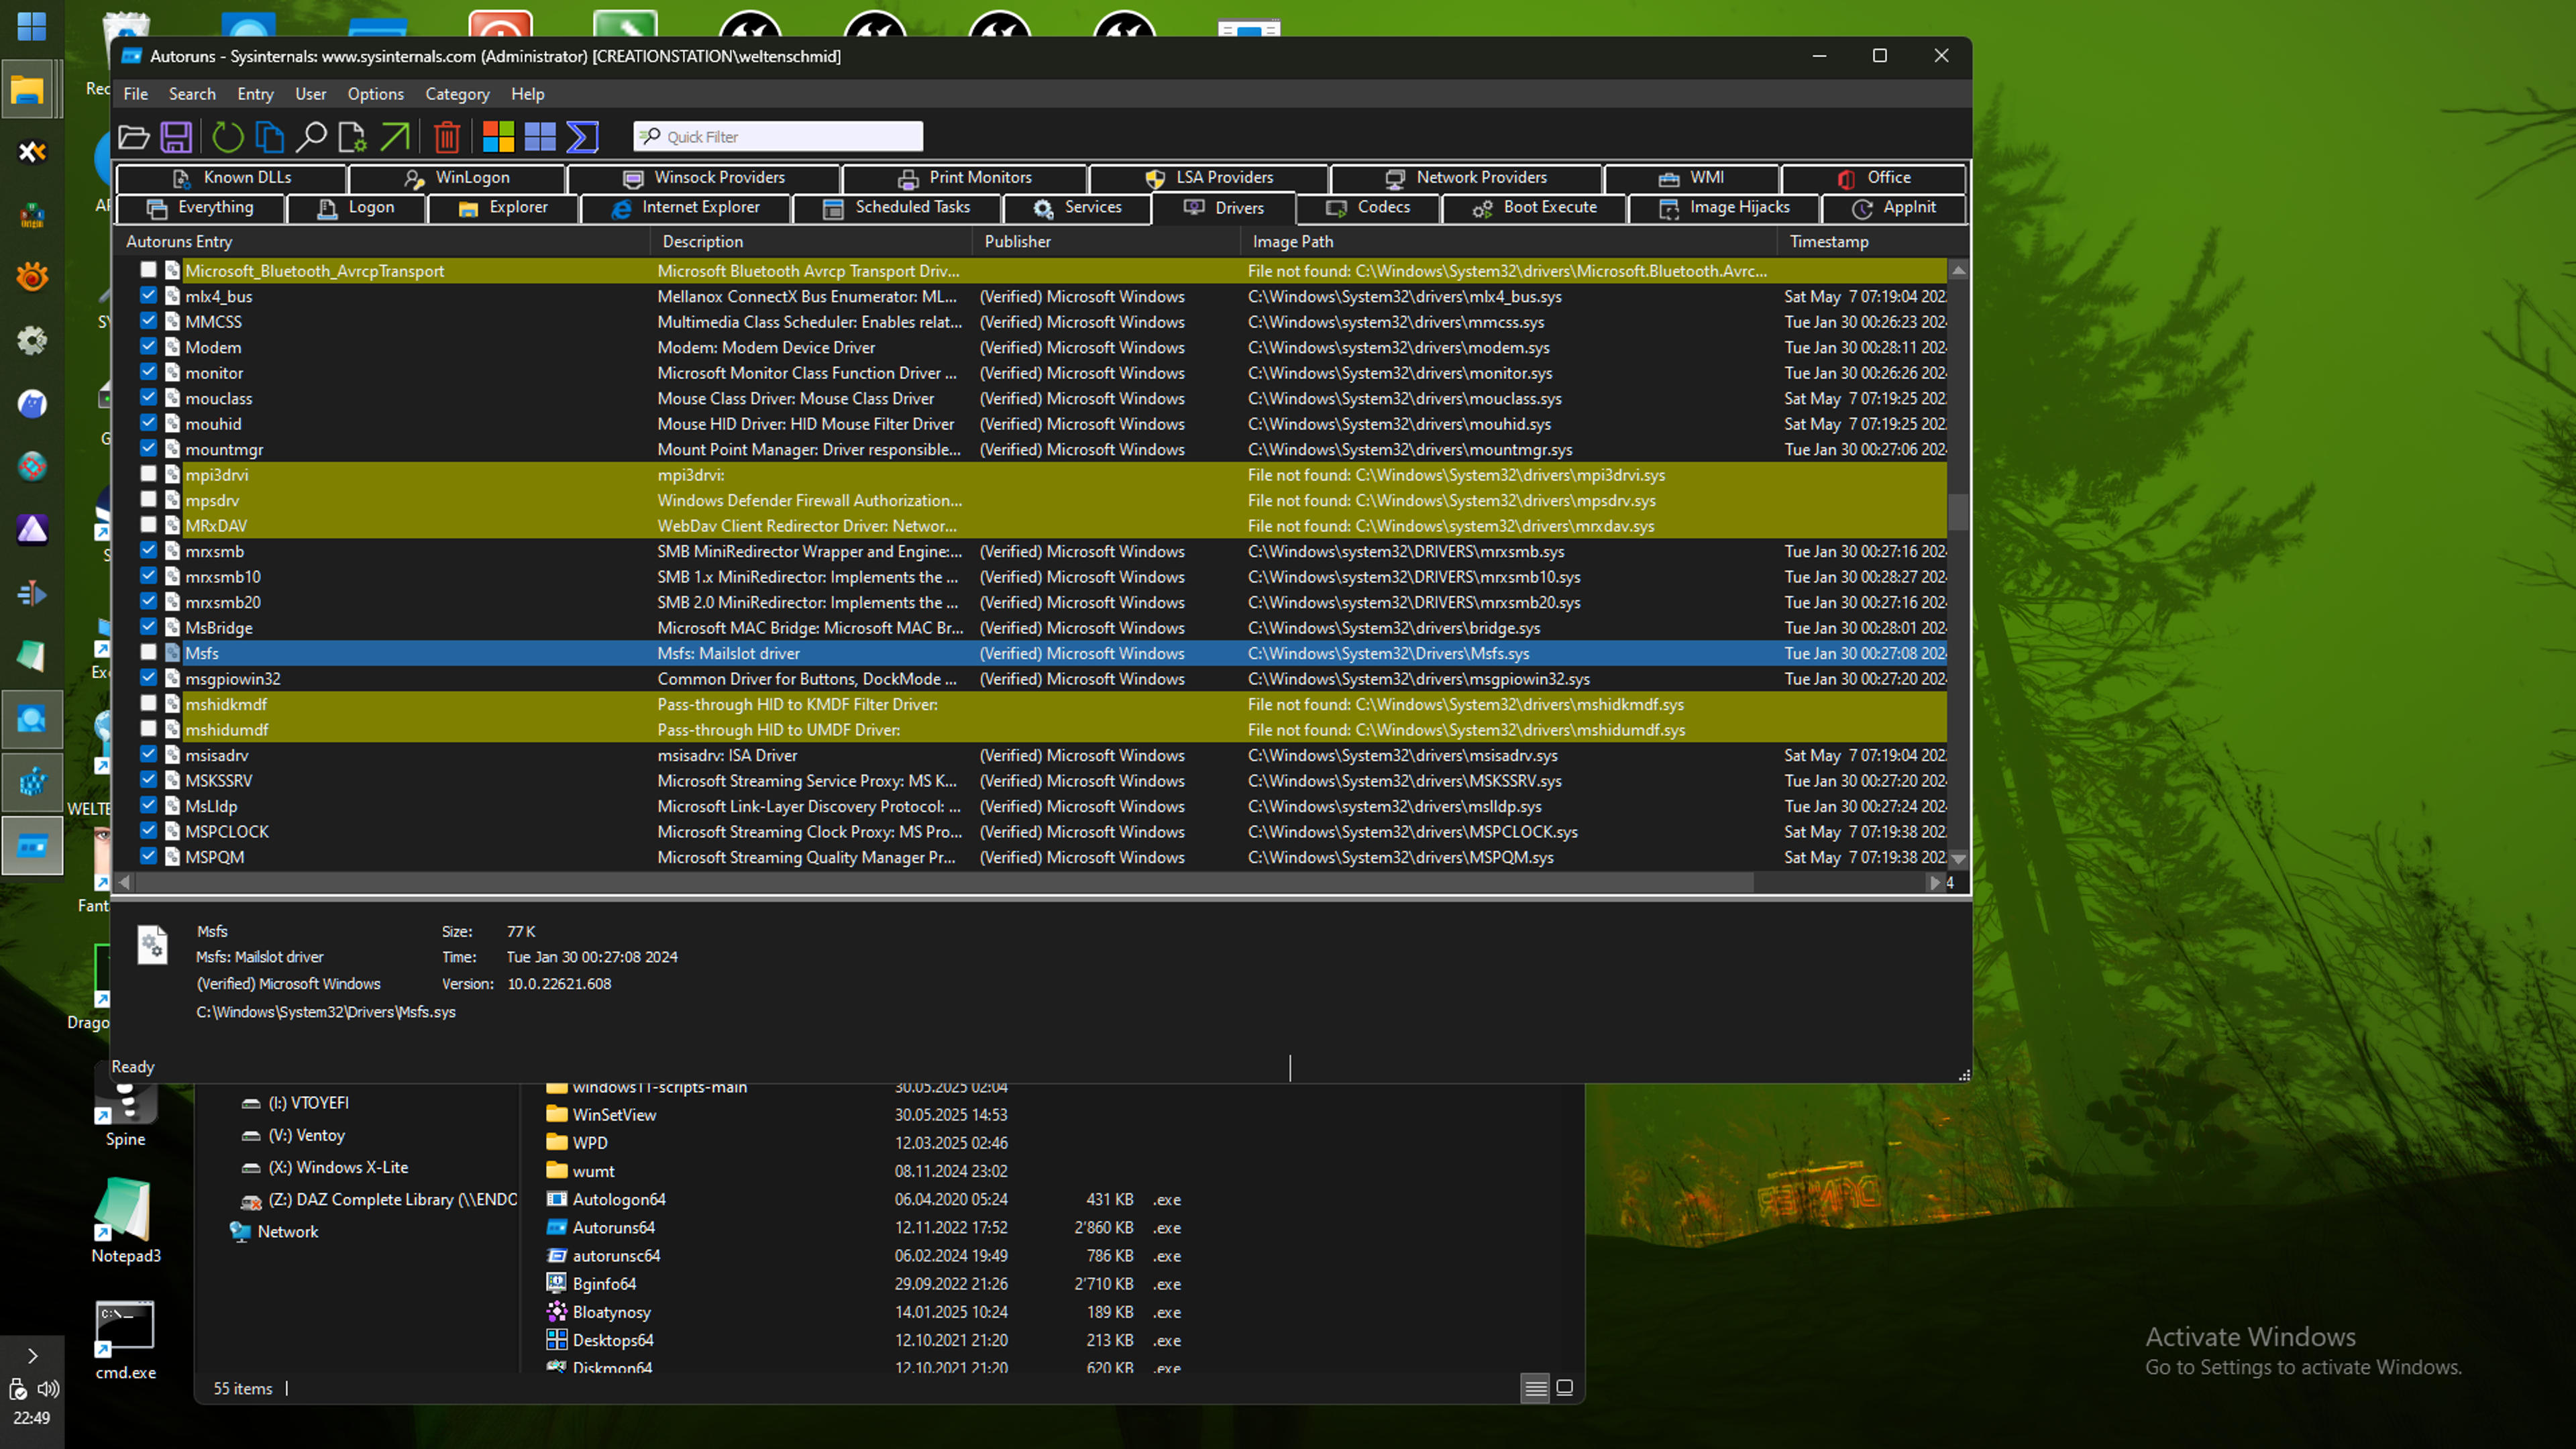Switch to the Image Hijacks tab
The image size is (2576, 1449).
point(1724,208)
